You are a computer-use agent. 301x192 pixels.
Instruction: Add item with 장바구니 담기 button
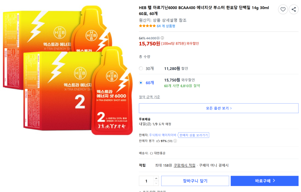195,181
